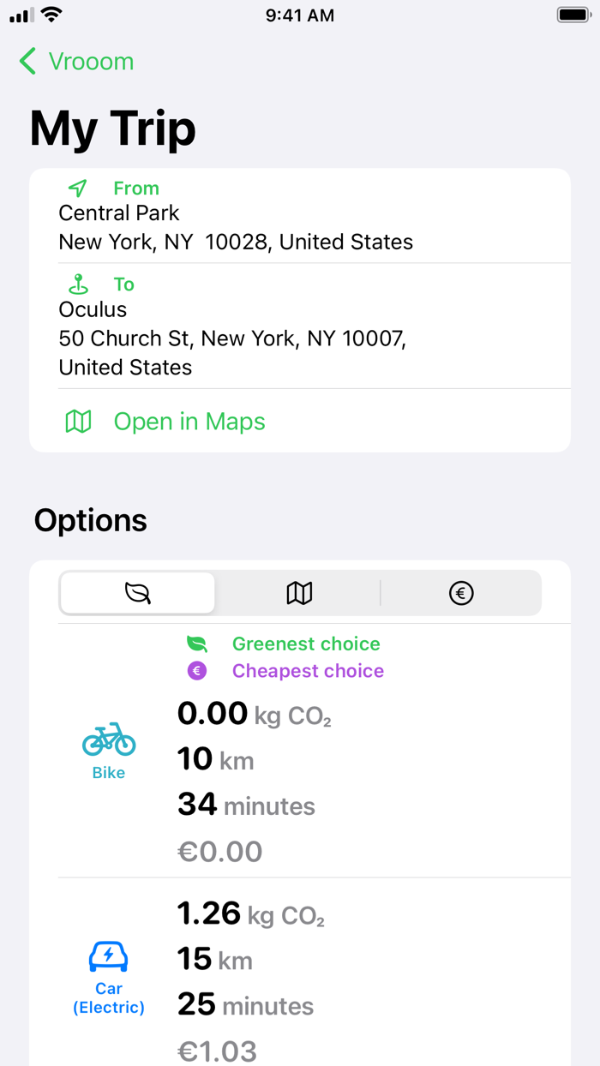
Task: Tap the navigation arrow icon beside From
Action: [x=78, y=188]
